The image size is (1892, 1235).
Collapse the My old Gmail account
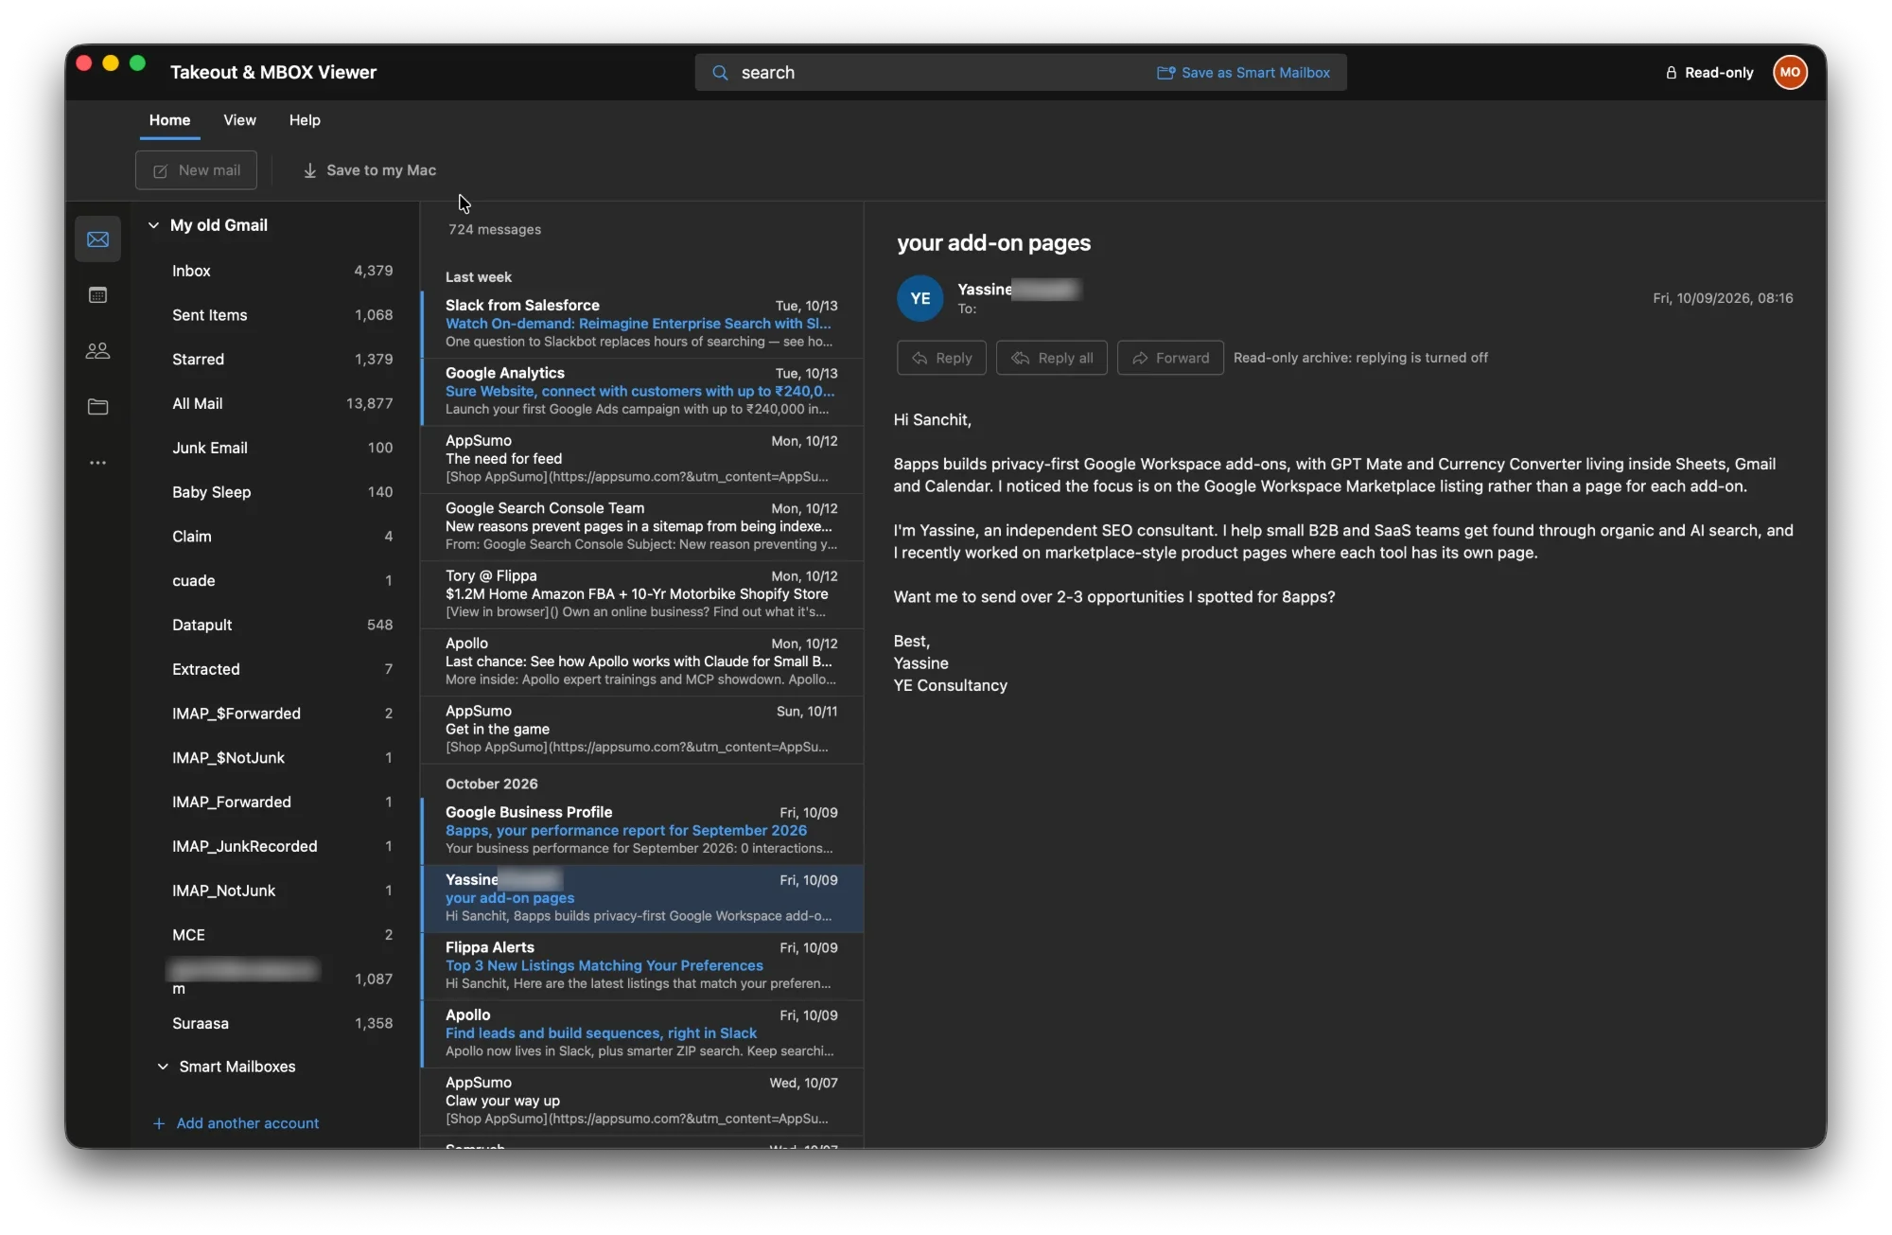coord(153,225)
